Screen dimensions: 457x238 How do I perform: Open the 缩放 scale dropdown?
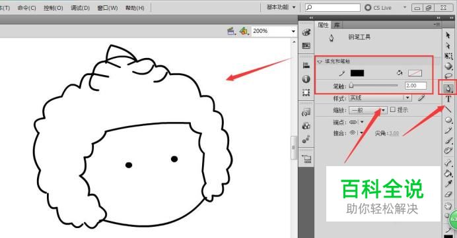point(384,110)
